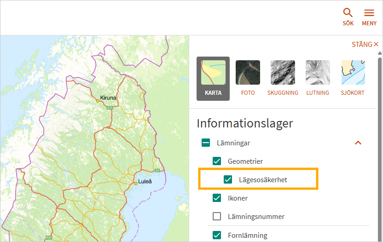Screen dimensions: 383x242
Task: Pick the SJÖKORT nautical chart icon
Action: click(x=353, y=73)
